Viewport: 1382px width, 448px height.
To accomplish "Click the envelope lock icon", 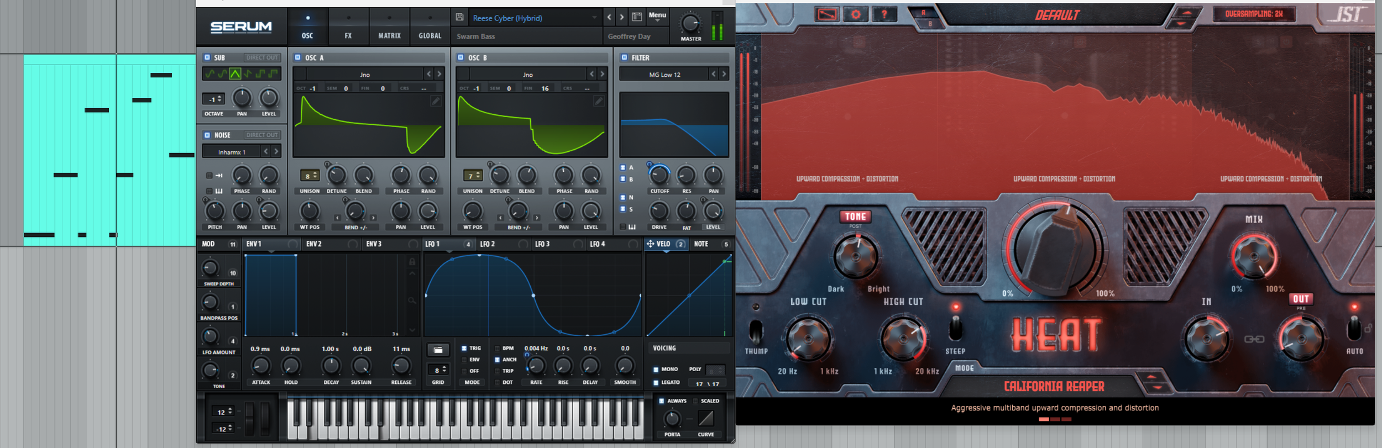I will (412, 261).
